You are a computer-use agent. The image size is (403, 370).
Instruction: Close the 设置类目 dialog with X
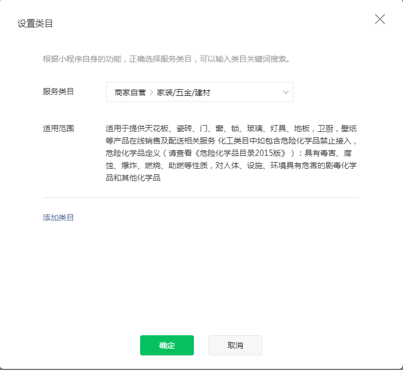click(x=380, y=19)
